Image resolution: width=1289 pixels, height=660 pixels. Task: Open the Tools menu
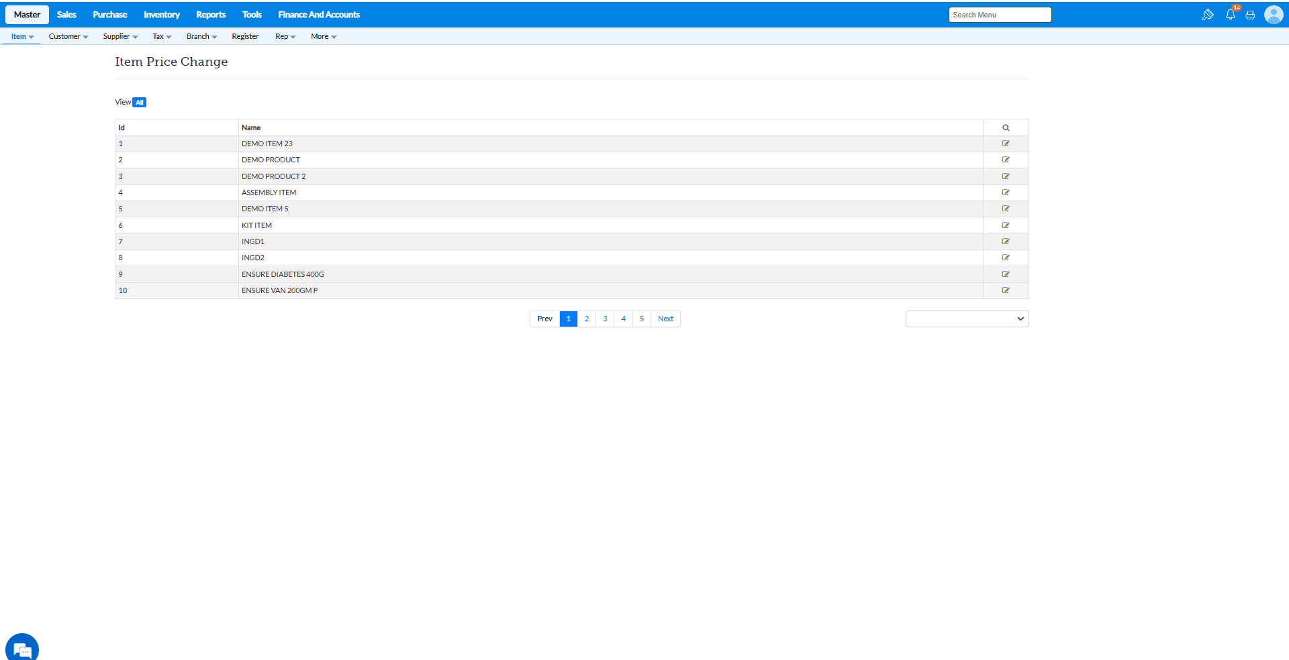[252, 15]
